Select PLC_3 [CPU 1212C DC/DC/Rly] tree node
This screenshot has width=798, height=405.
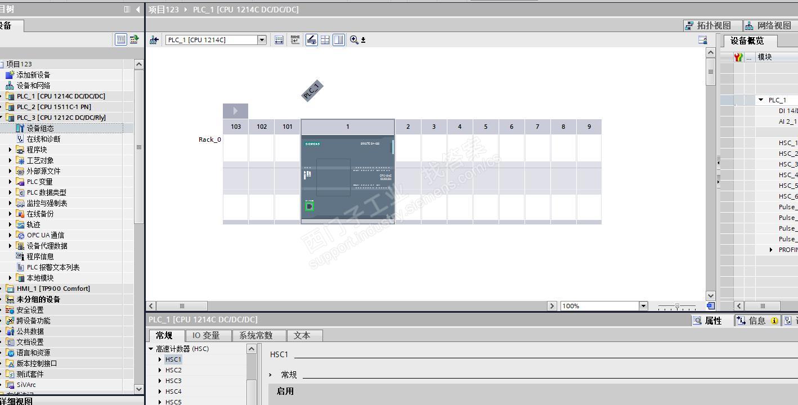pyautogui.click(x=61, y=118)
